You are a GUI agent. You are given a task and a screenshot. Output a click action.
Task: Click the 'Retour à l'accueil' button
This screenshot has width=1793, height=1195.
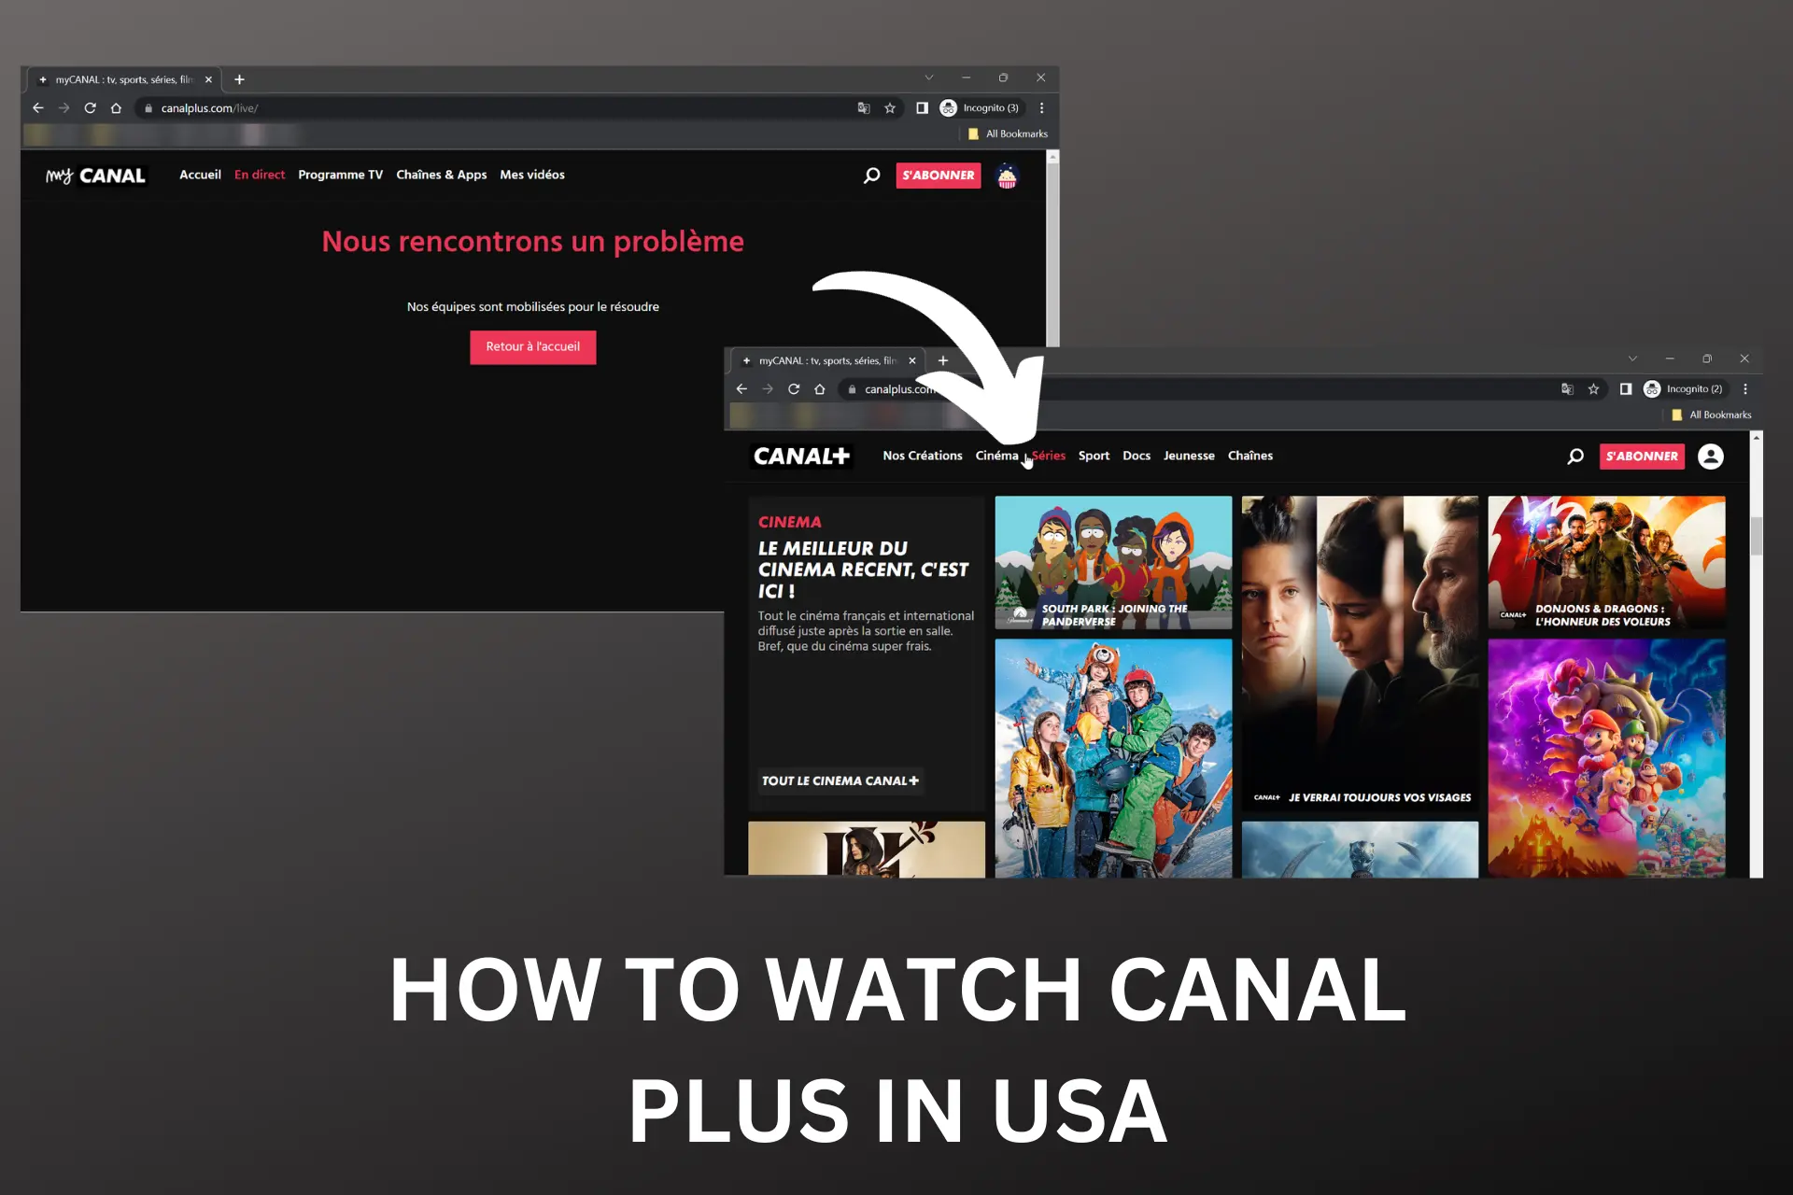pos(532,346)
